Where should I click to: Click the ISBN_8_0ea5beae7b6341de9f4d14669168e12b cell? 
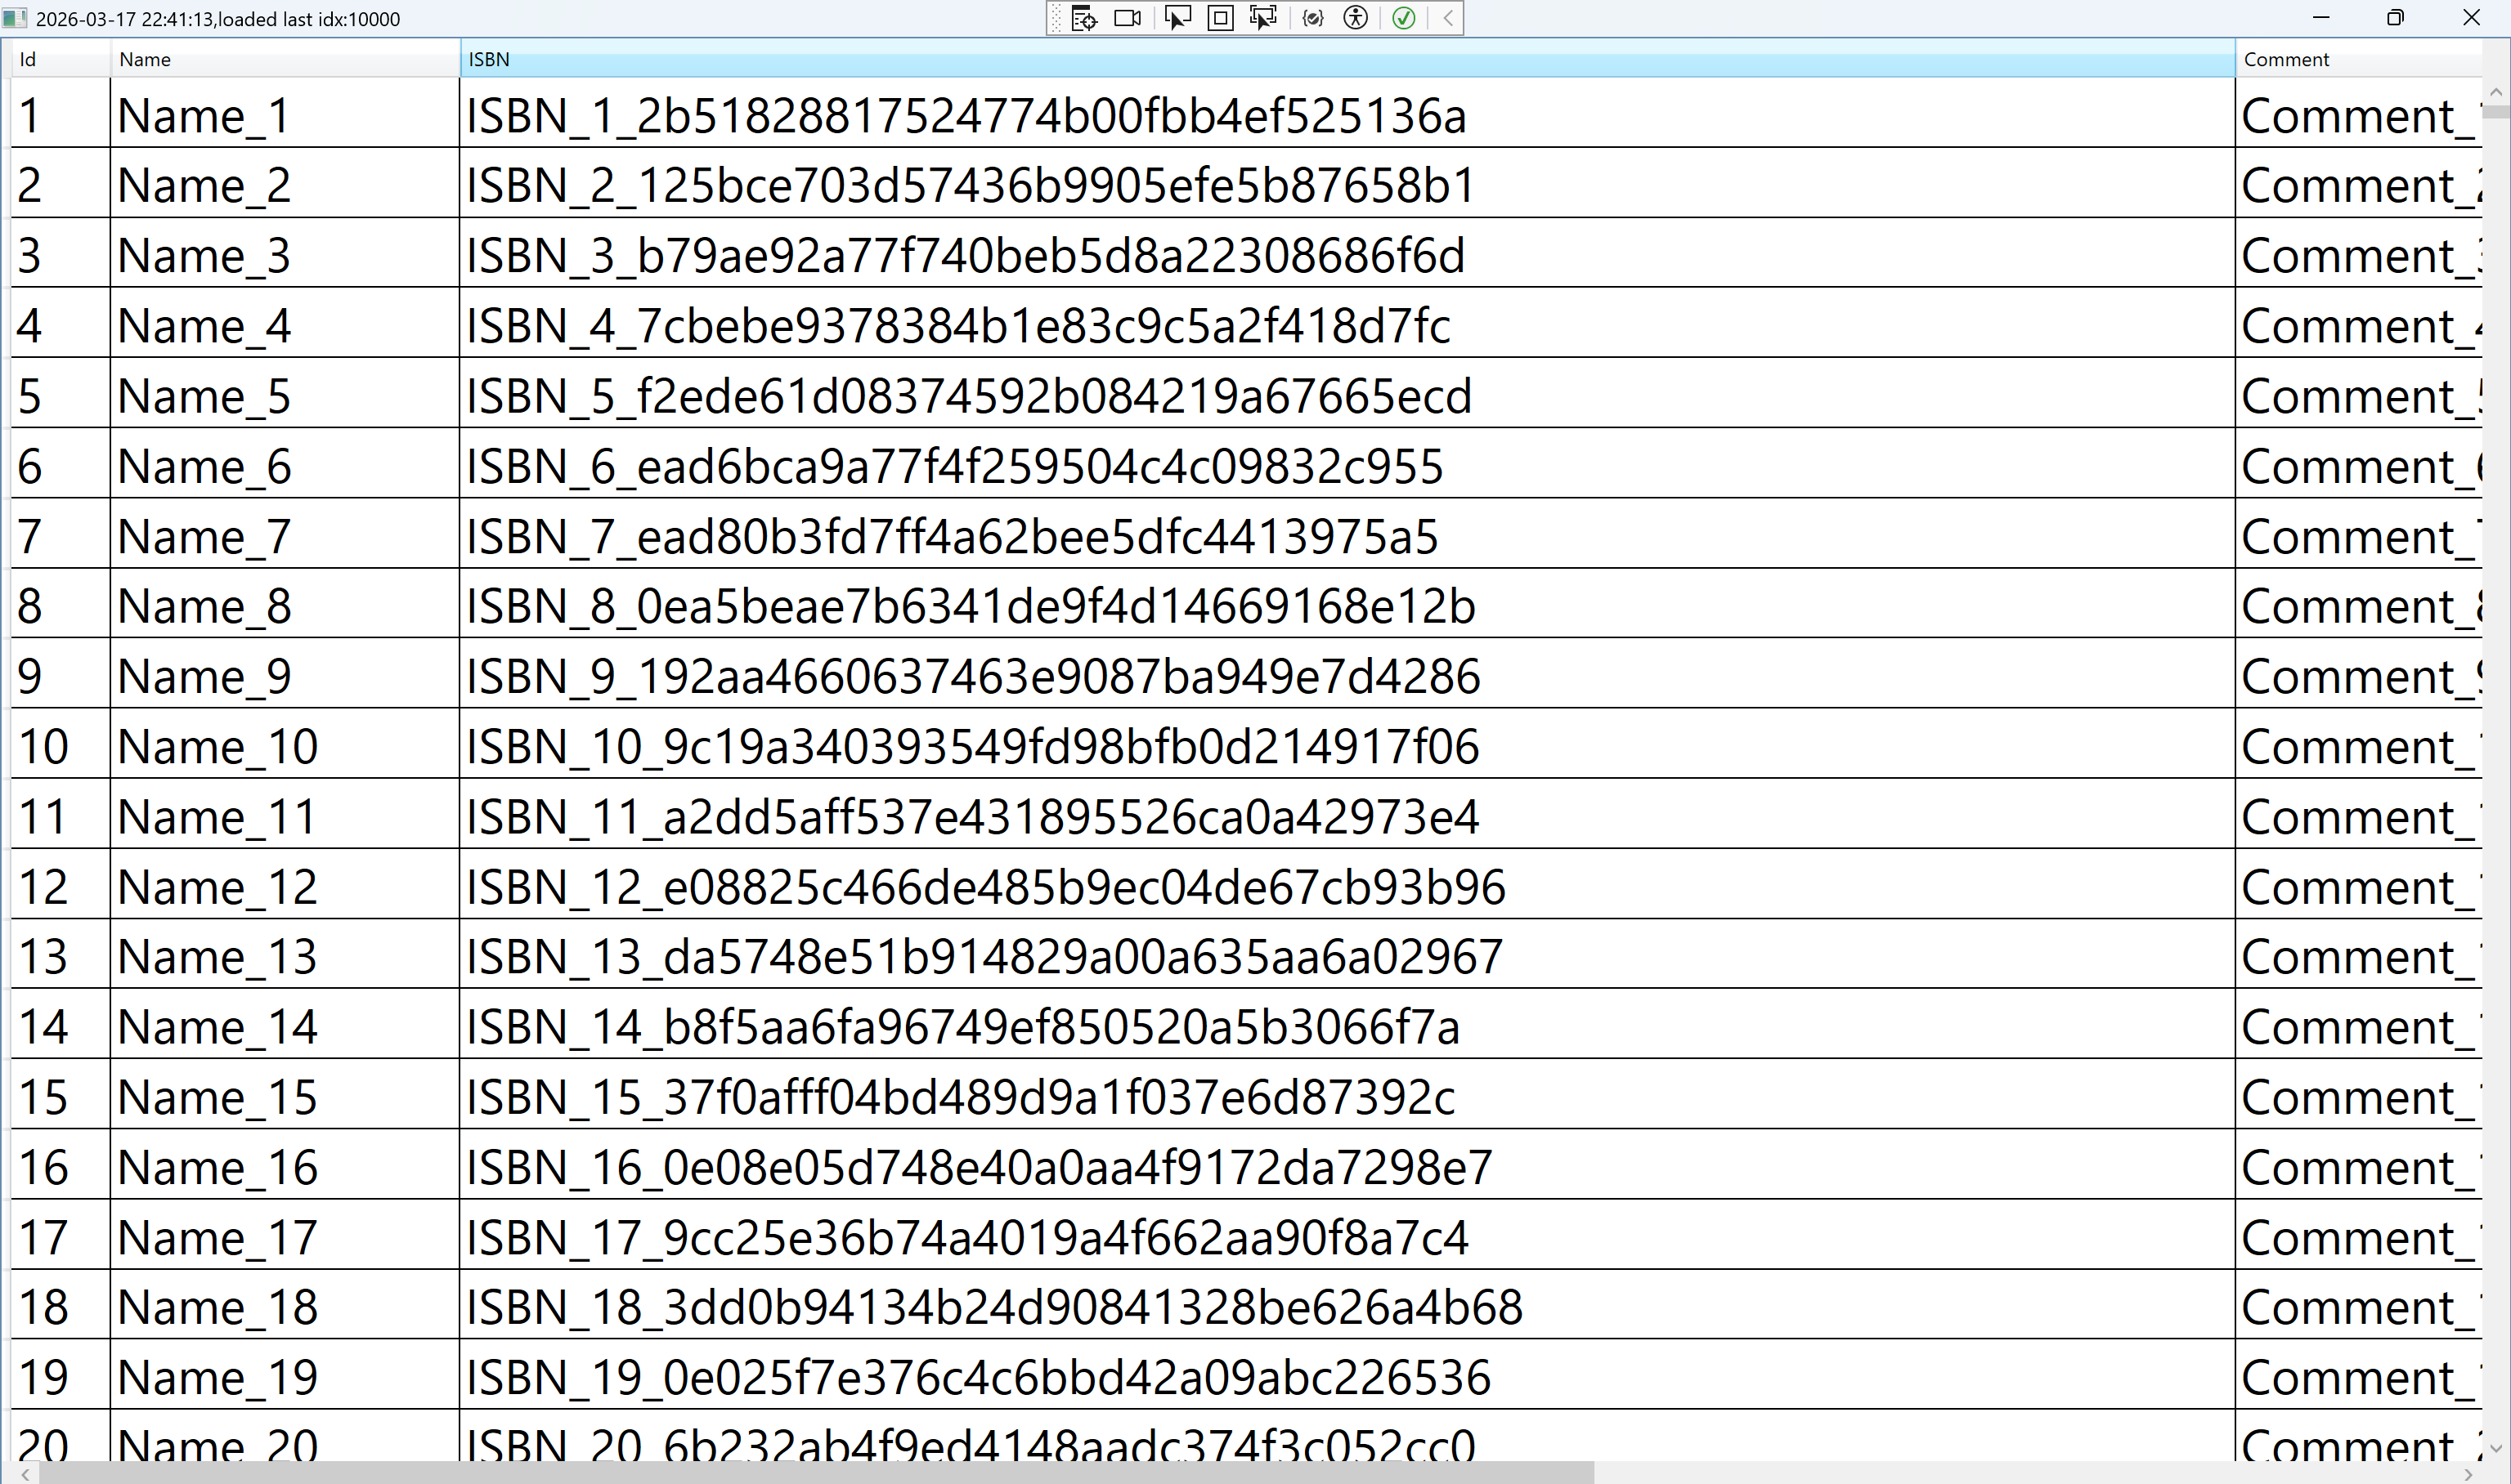pyautogui.click(x=1347, y=603)
